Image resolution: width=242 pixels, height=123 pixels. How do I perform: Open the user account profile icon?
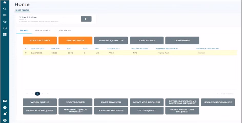(x=5, y=120)
